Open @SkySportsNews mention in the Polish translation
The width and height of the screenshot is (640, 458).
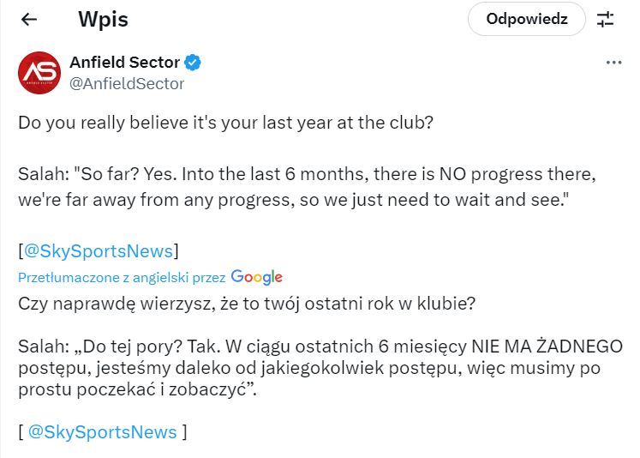coord(102,432)
